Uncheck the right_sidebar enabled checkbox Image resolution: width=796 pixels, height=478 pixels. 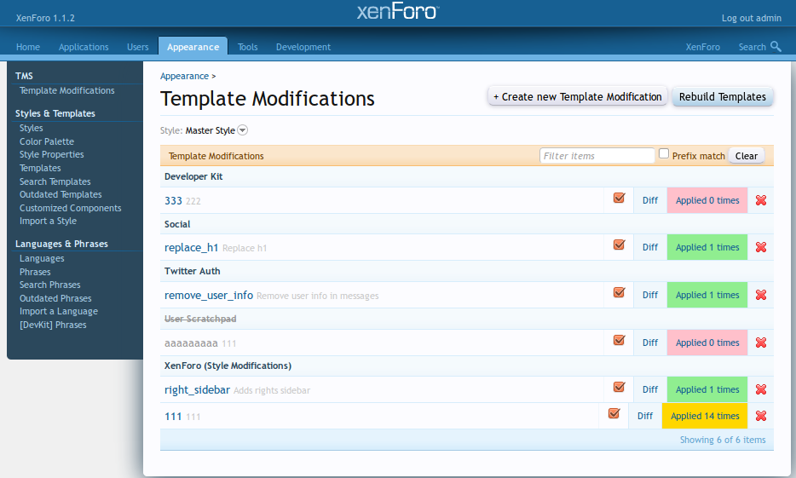click(x=620, y=388)
